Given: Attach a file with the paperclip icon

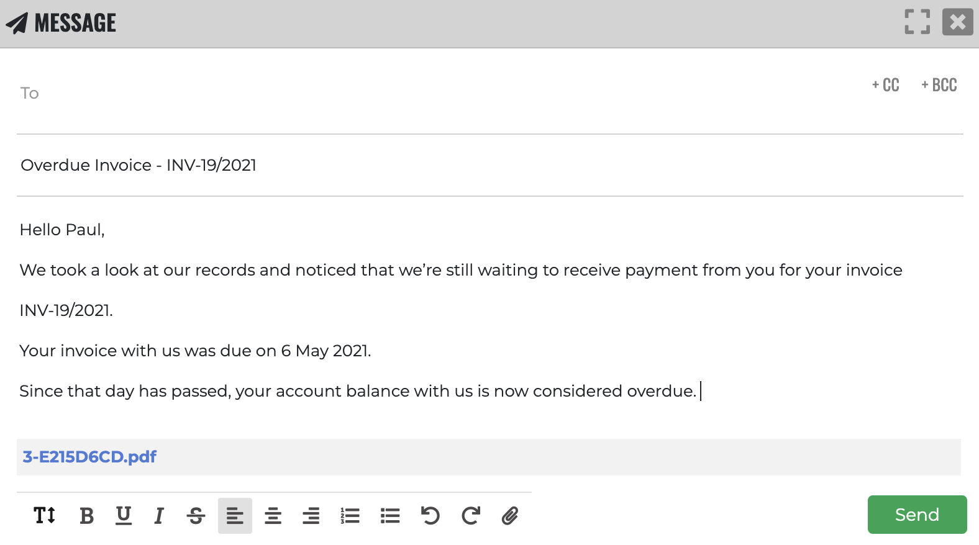Looking at the screenshot, I should tap(509, 515).
